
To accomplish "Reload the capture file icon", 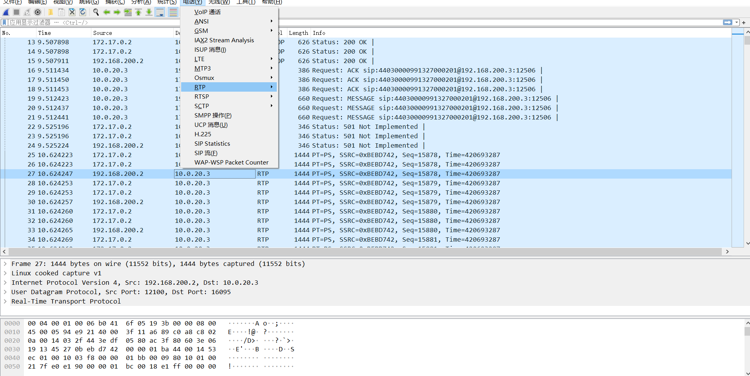I will point(83,13).
